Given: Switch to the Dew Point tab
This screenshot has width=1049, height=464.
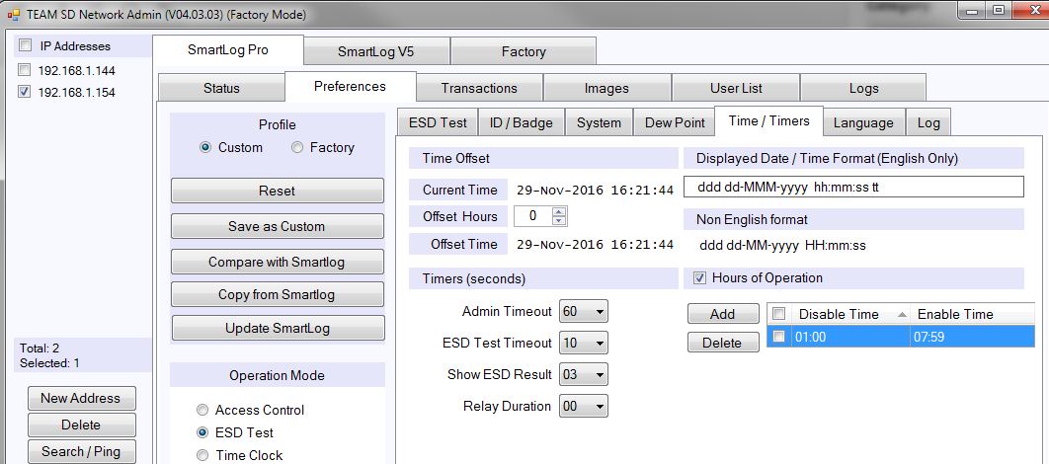Looking at the screenshot, I should (x=675, y=122).
